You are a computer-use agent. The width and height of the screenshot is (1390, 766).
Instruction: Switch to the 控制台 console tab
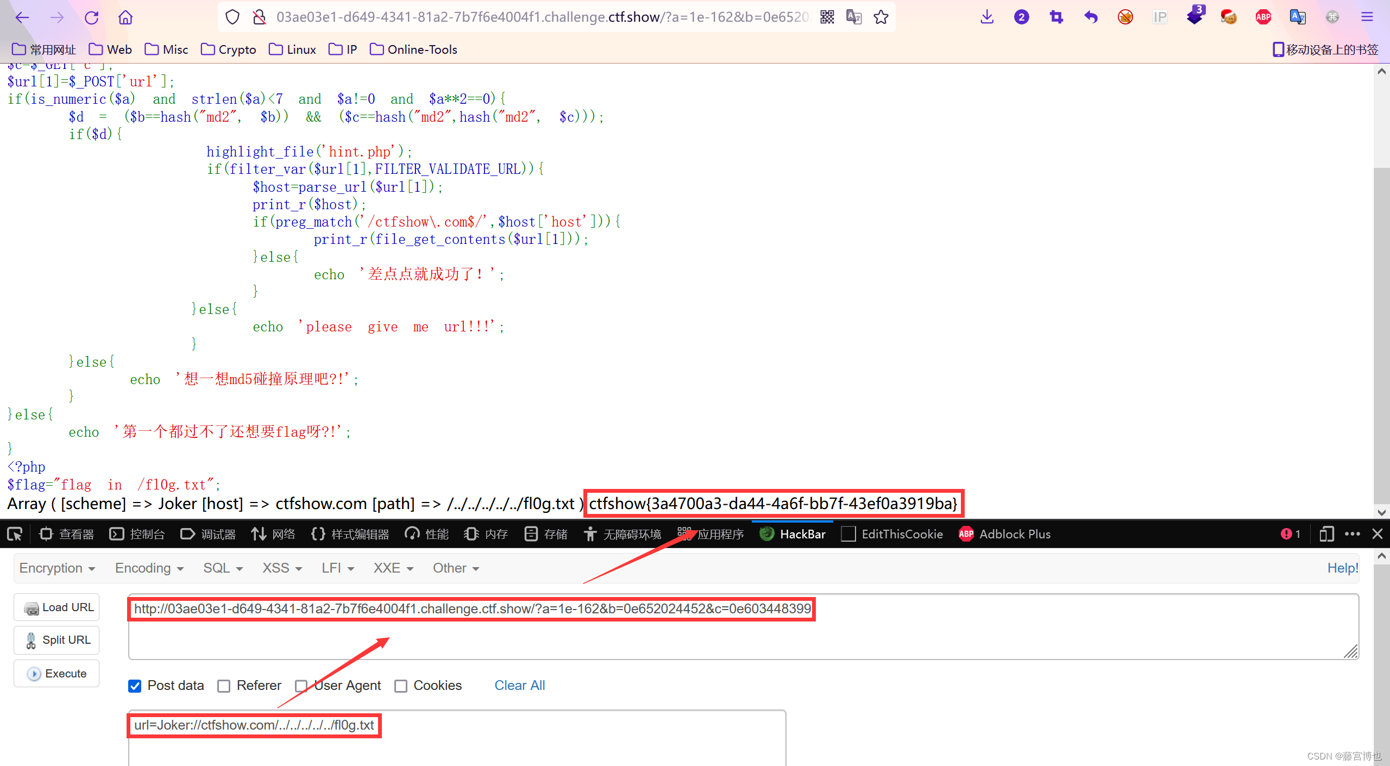point(137,534)
